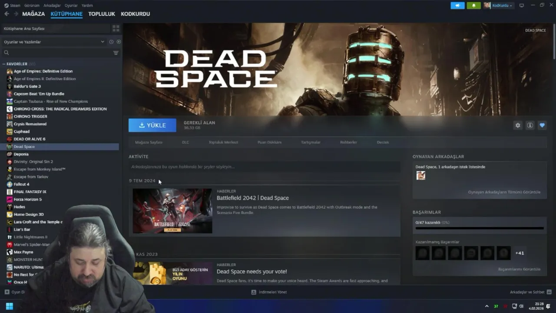The height and width of the screenshot is (313, 556).
Task: Open the Oyunlar ve Yazılımlar dropdown
Action: coord(54,42)
